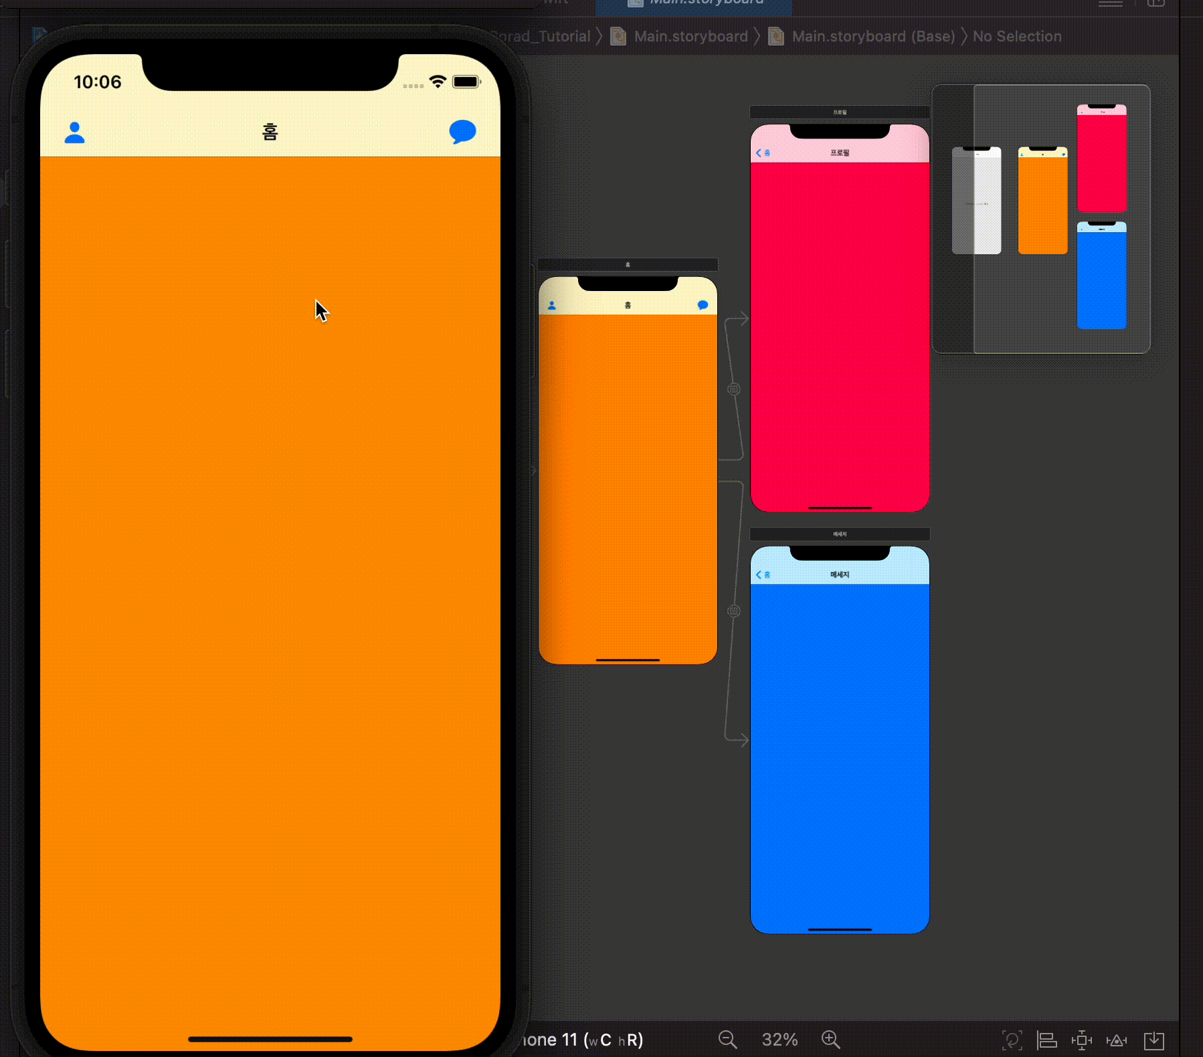Click the orange scene thumbnail in the minimap

pyautogui.click(x=1042, y=201)
